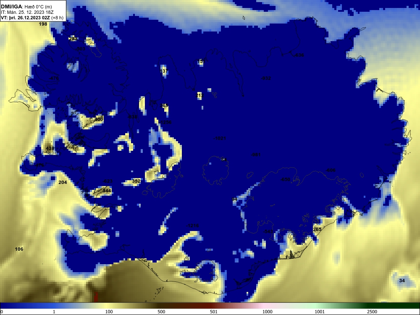Viewport: 420px width, 315px height.
Task: Click the map value "151"
Action: 202,61
